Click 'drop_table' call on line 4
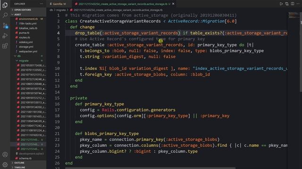This screenshot has width=302, height=169. 87,33
